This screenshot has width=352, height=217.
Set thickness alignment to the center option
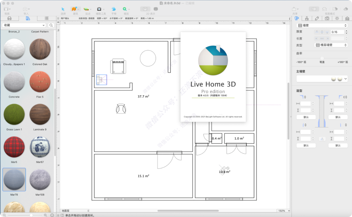click(322, 32)
